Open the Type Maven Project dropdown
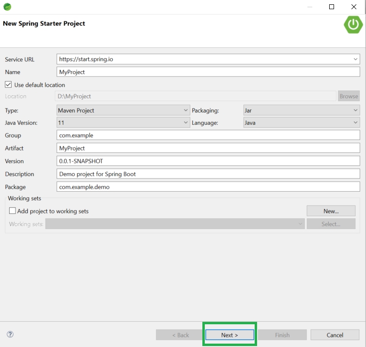 [x=123, y=110]
